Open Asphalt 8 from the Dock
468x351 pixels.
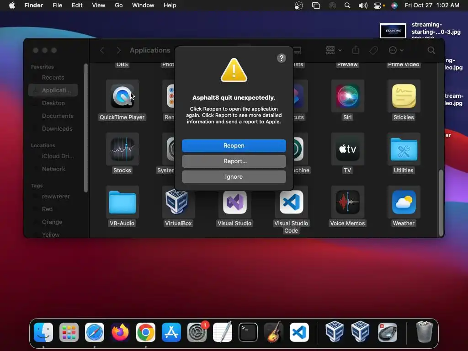388,332
